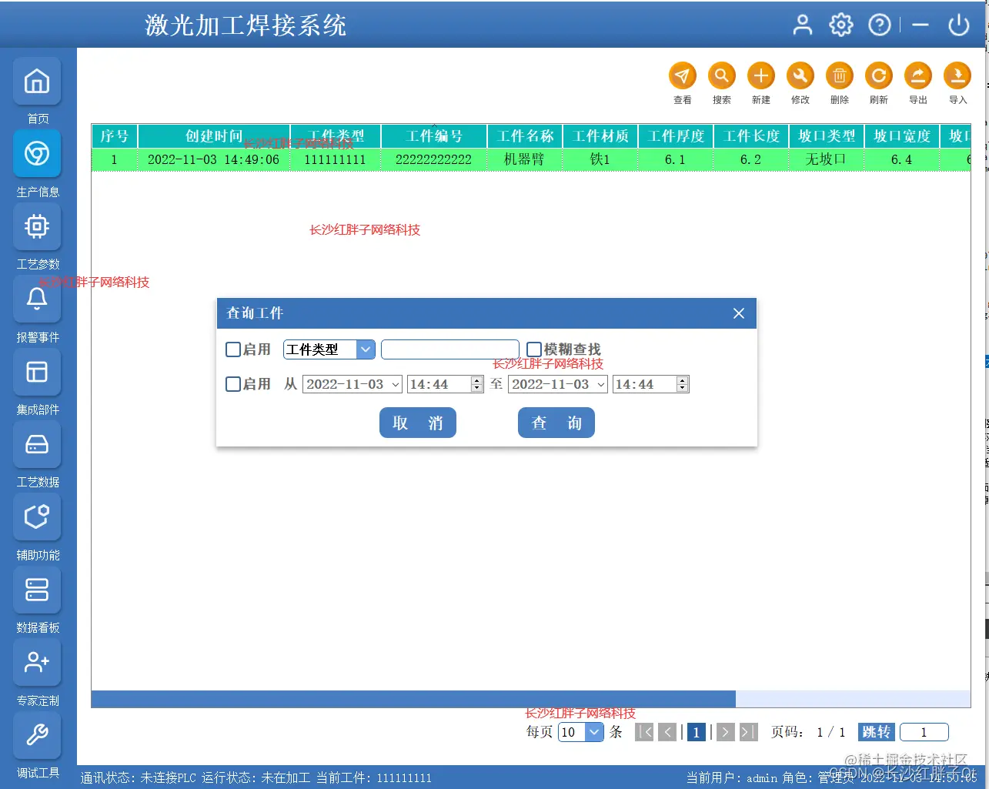Click the 工件厚度 column header
This screenshot has height=789, width=989.
pos(676,136)
